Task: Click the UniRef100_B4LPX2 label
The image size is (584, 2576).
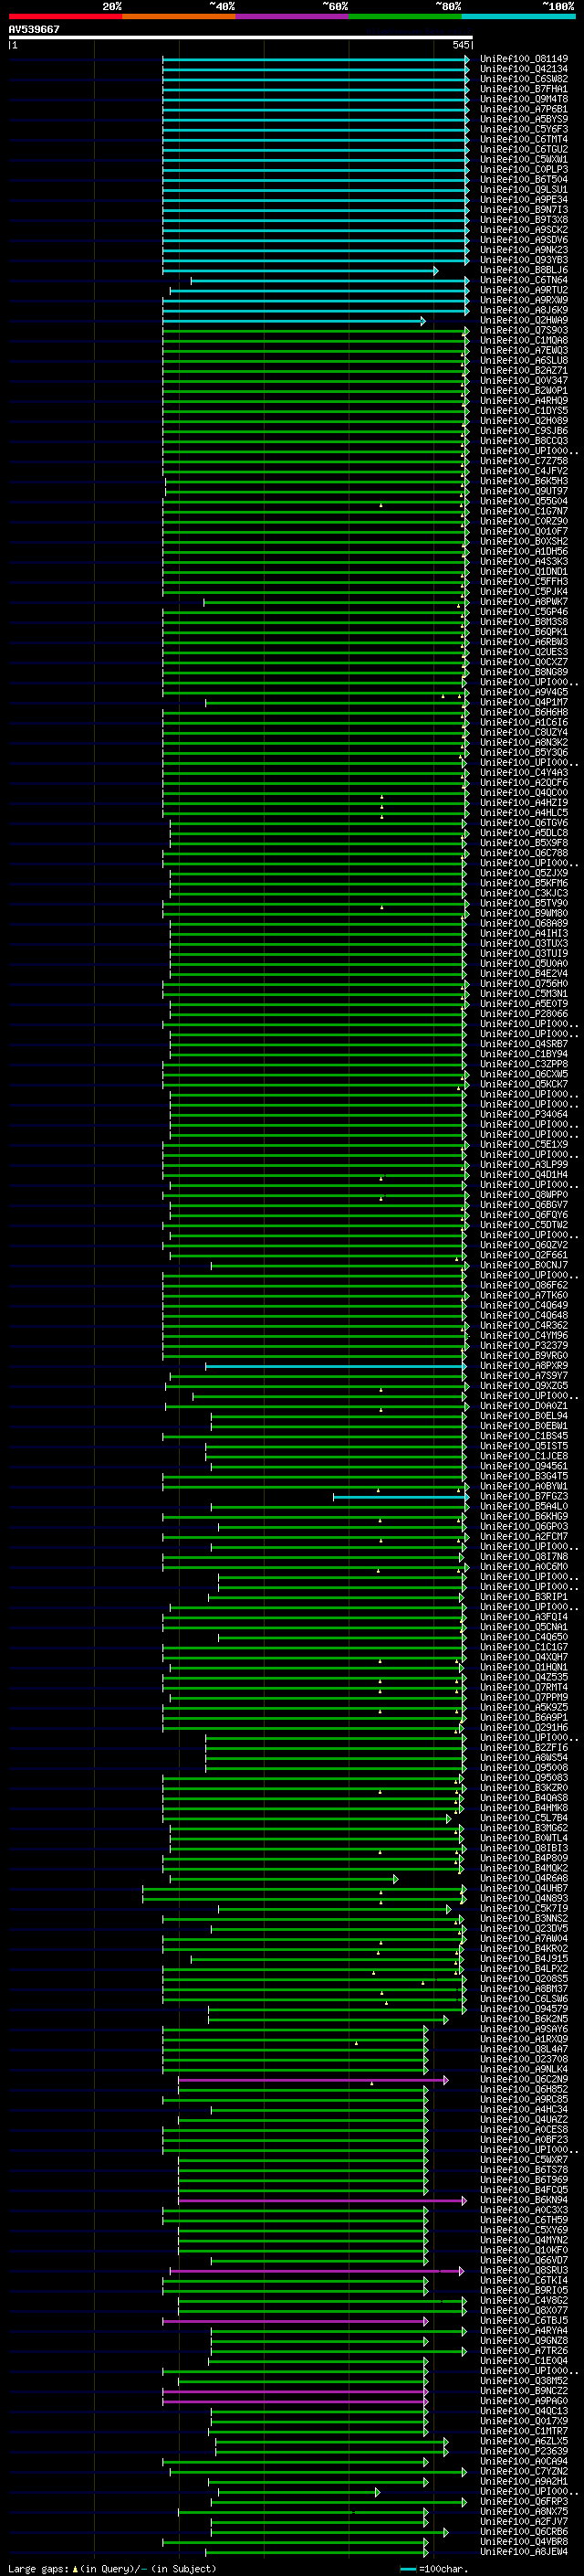Action: click(524, 1968)
